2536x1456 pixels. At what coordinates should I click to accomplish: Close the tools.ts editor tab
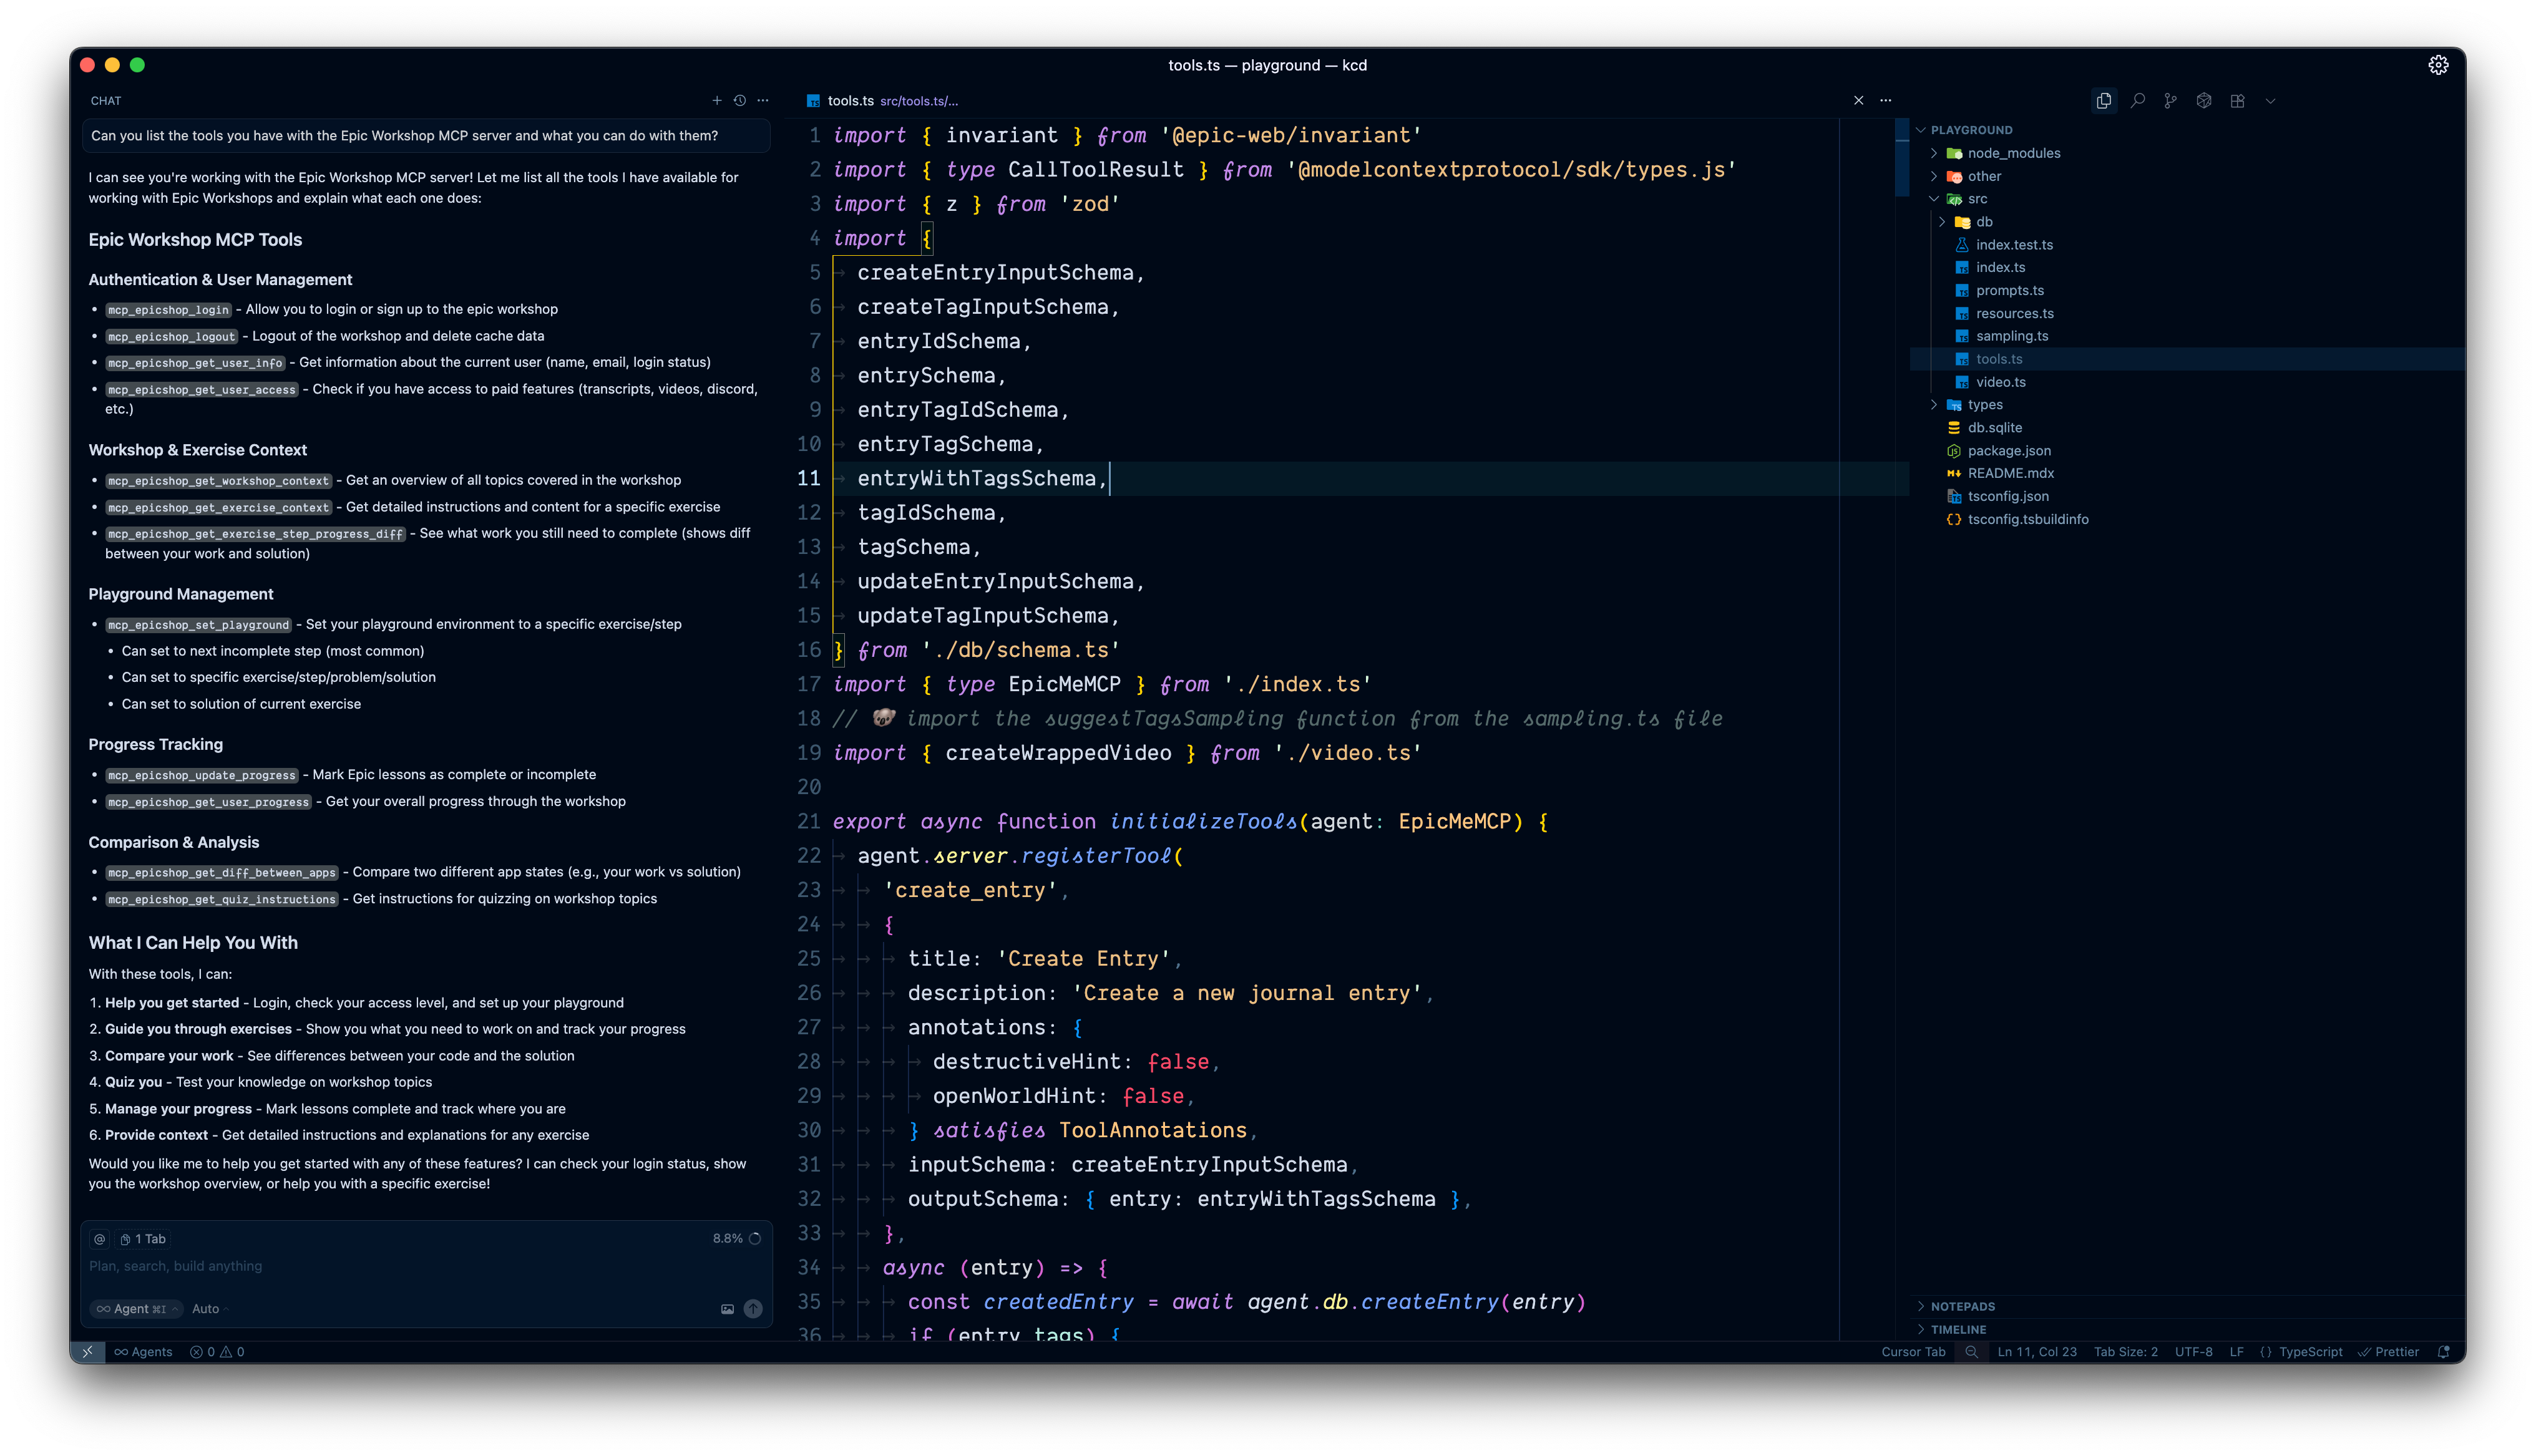[1859, 101]
